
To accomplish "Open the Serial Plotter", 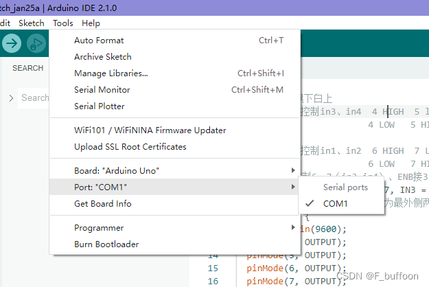I will [175, 106].
